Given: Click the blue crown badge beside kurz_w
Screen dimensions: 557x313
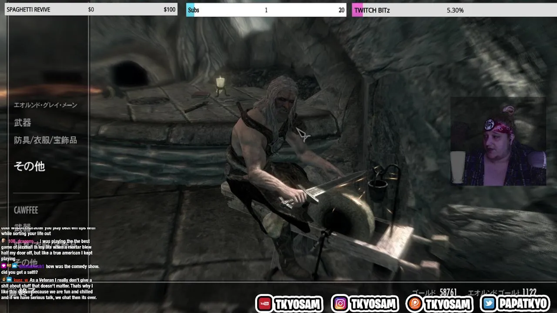Looking at the screenshot, I should [x=9, y=280].
